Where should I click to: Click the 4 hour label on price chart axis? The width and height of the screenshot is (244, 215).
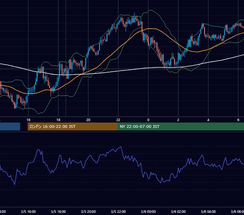coord(208,120)
